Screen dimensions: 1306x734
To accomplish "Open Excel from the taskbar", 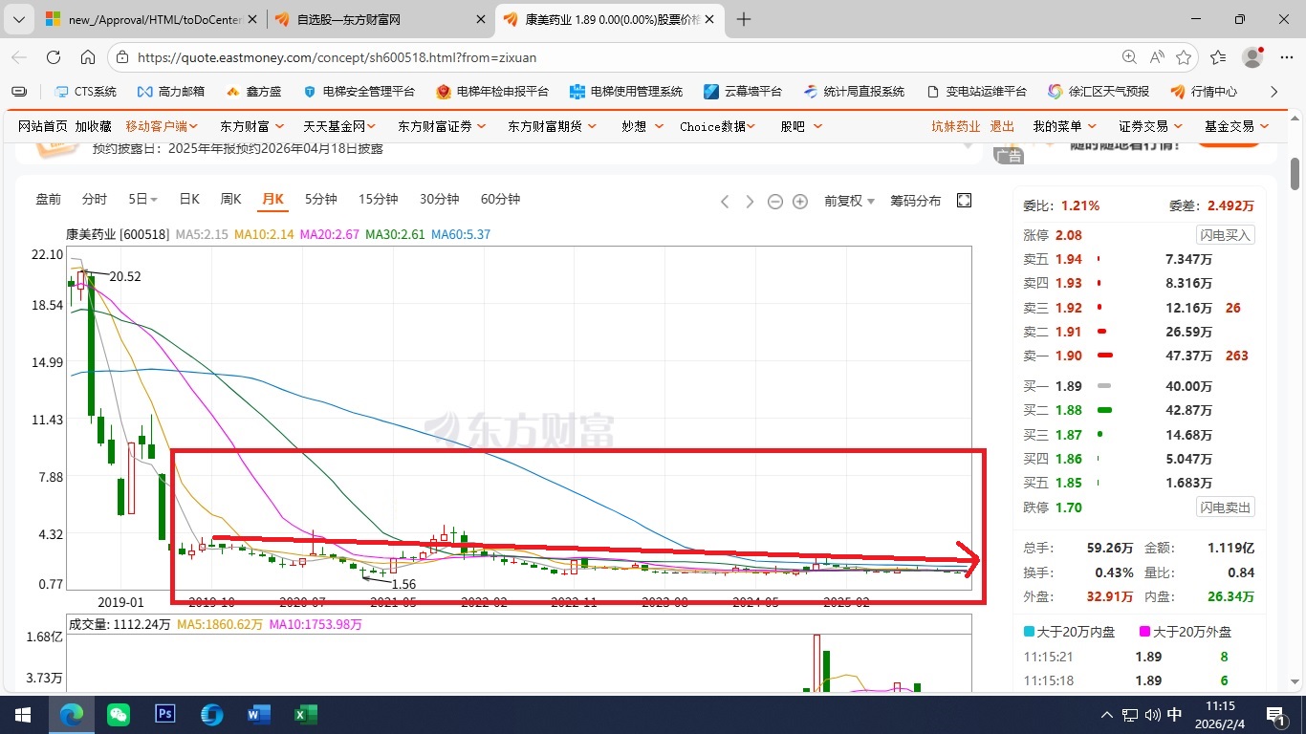I will pos(305,714).
